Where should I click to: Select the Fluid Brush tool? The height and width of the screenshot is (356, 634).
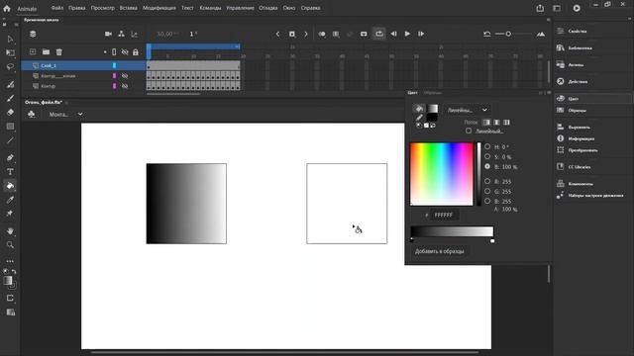pos(10,84)
